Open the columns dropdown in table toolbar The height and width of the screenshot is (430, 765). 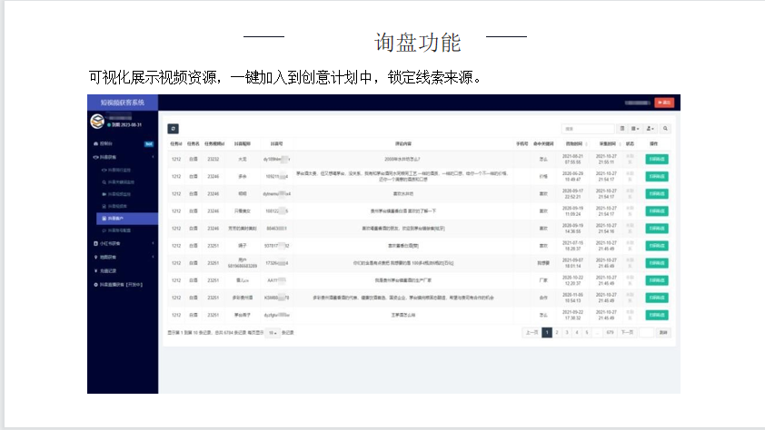tap(635, 129)
